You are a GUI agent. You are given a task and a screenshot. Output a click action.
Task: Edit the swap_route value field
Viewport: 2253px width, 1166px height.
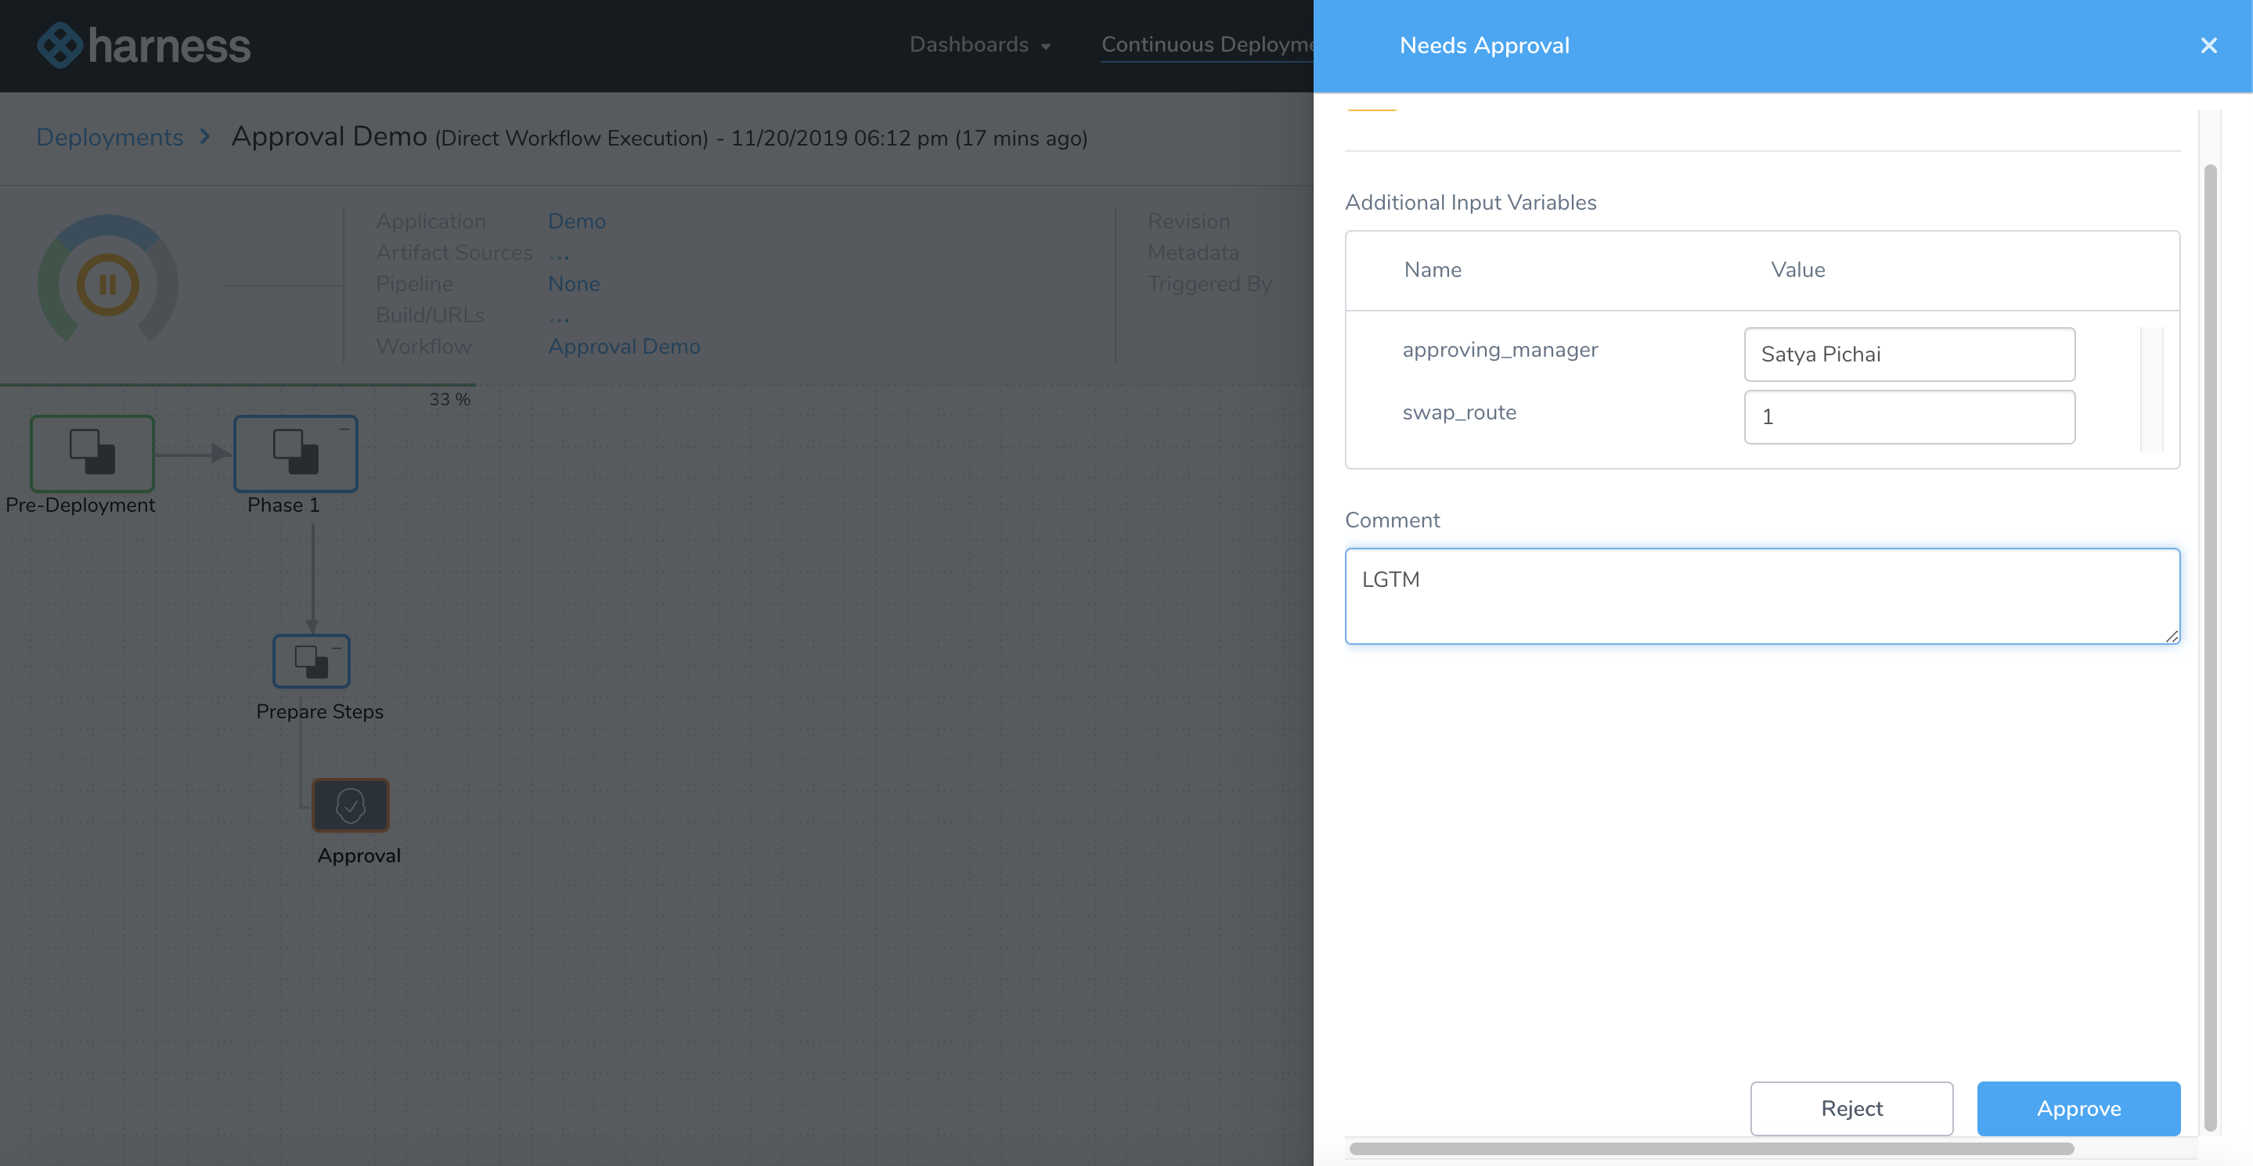pyautogui.click(x=1909, y=417)
